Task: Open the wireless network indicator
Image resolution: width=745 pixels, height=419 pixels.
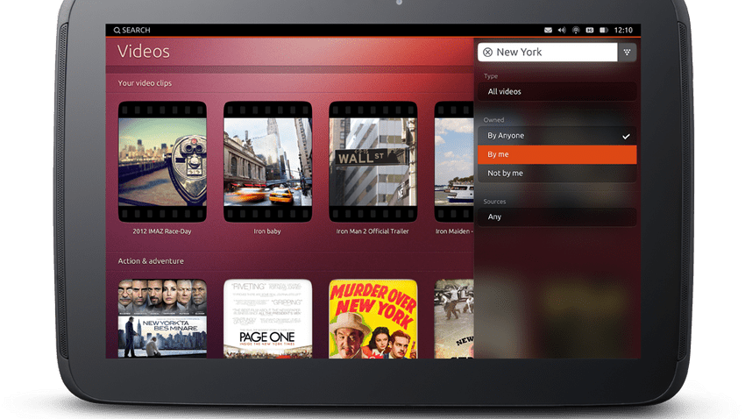Action: (x=575, y=30)
